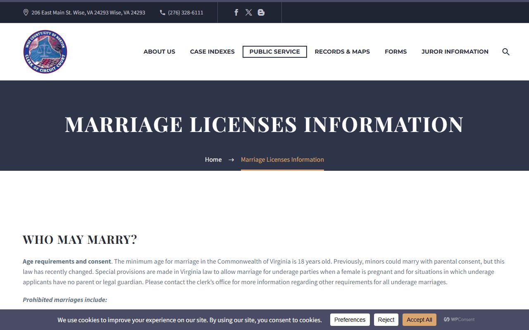Open the Blogger social icon
This screenshot has height=330, width=529.
point(261,12)
